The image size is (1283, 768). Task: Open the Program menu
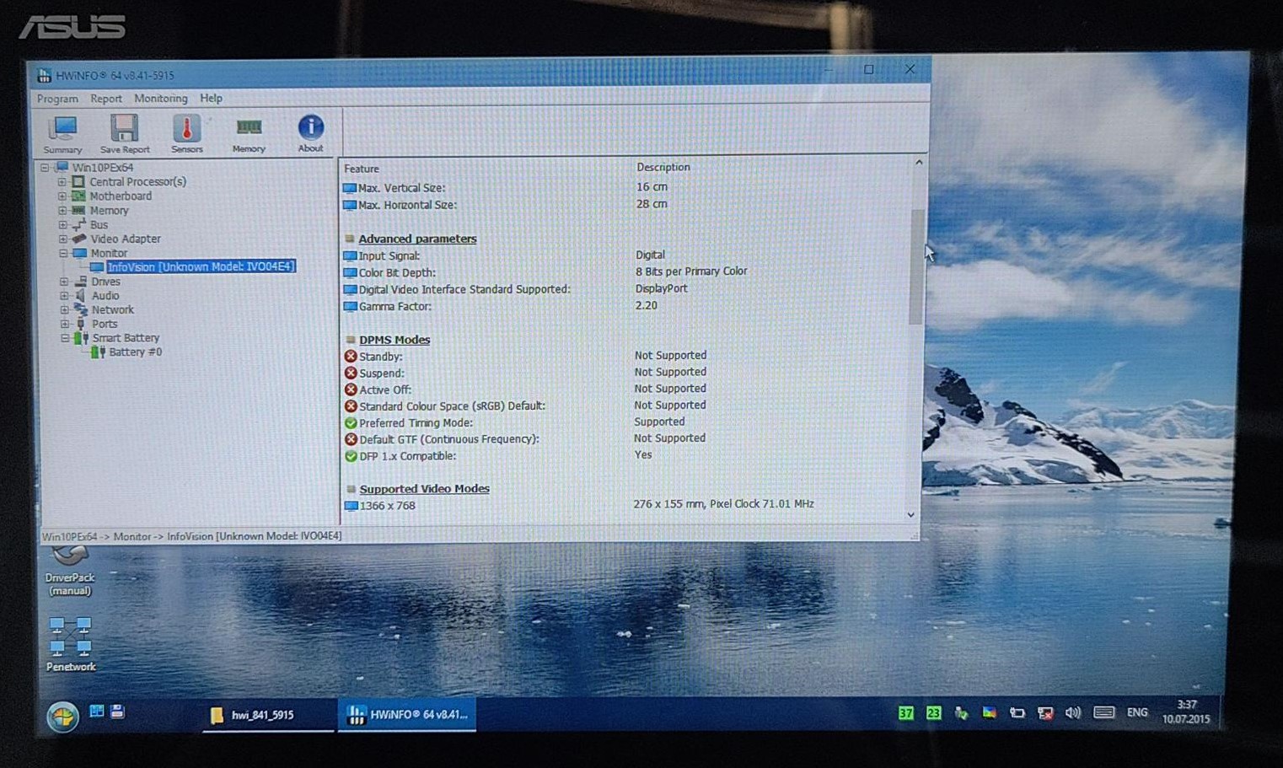tap(57, 99)
